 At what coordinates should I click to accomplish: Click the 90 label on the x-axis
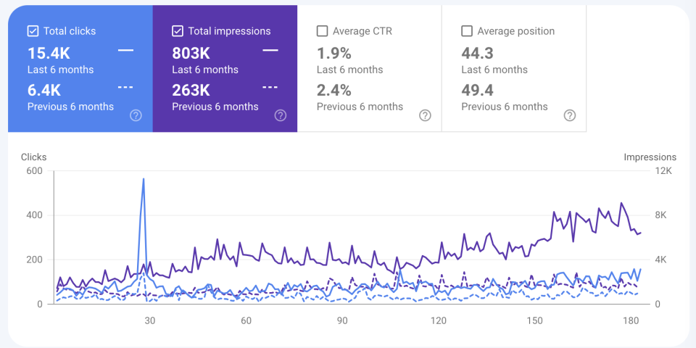click(x=342, y=320)
